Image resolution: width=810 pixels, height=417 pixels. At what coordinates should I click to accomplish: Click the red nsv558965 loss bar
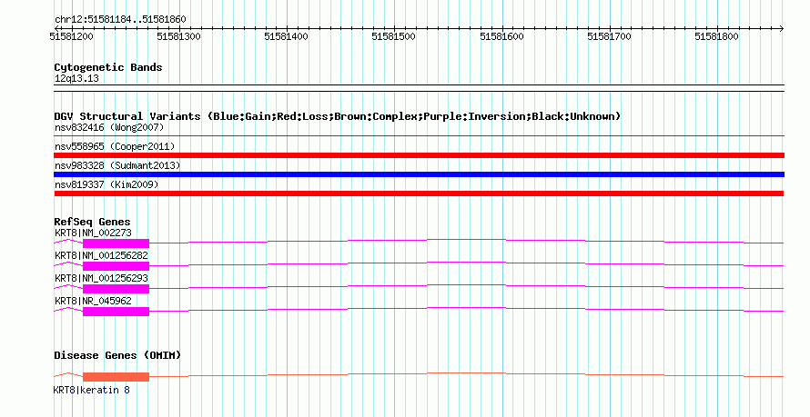419,155
